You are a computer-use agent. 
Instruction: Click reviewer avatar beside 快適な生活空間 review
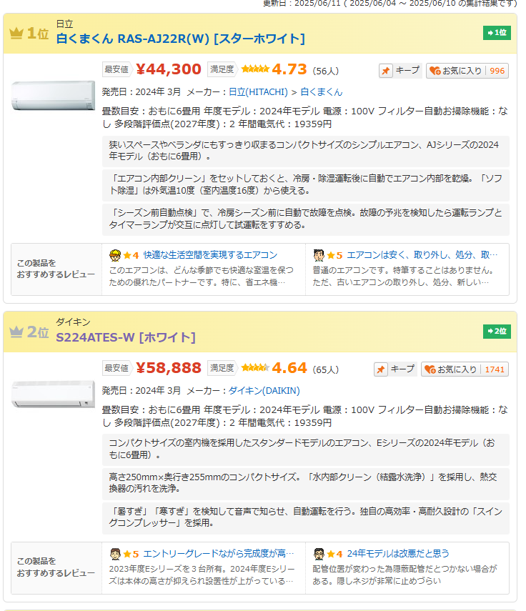pos(115,255)
